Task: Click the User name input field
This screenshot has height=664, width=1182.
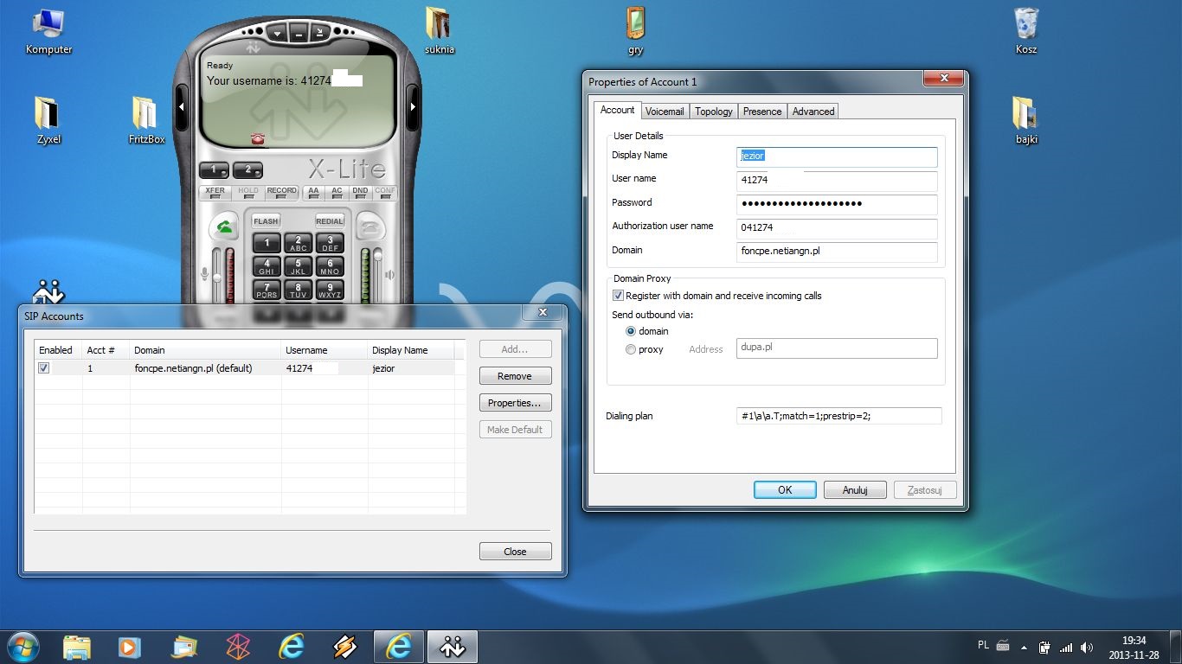Action: pos(837,181)
